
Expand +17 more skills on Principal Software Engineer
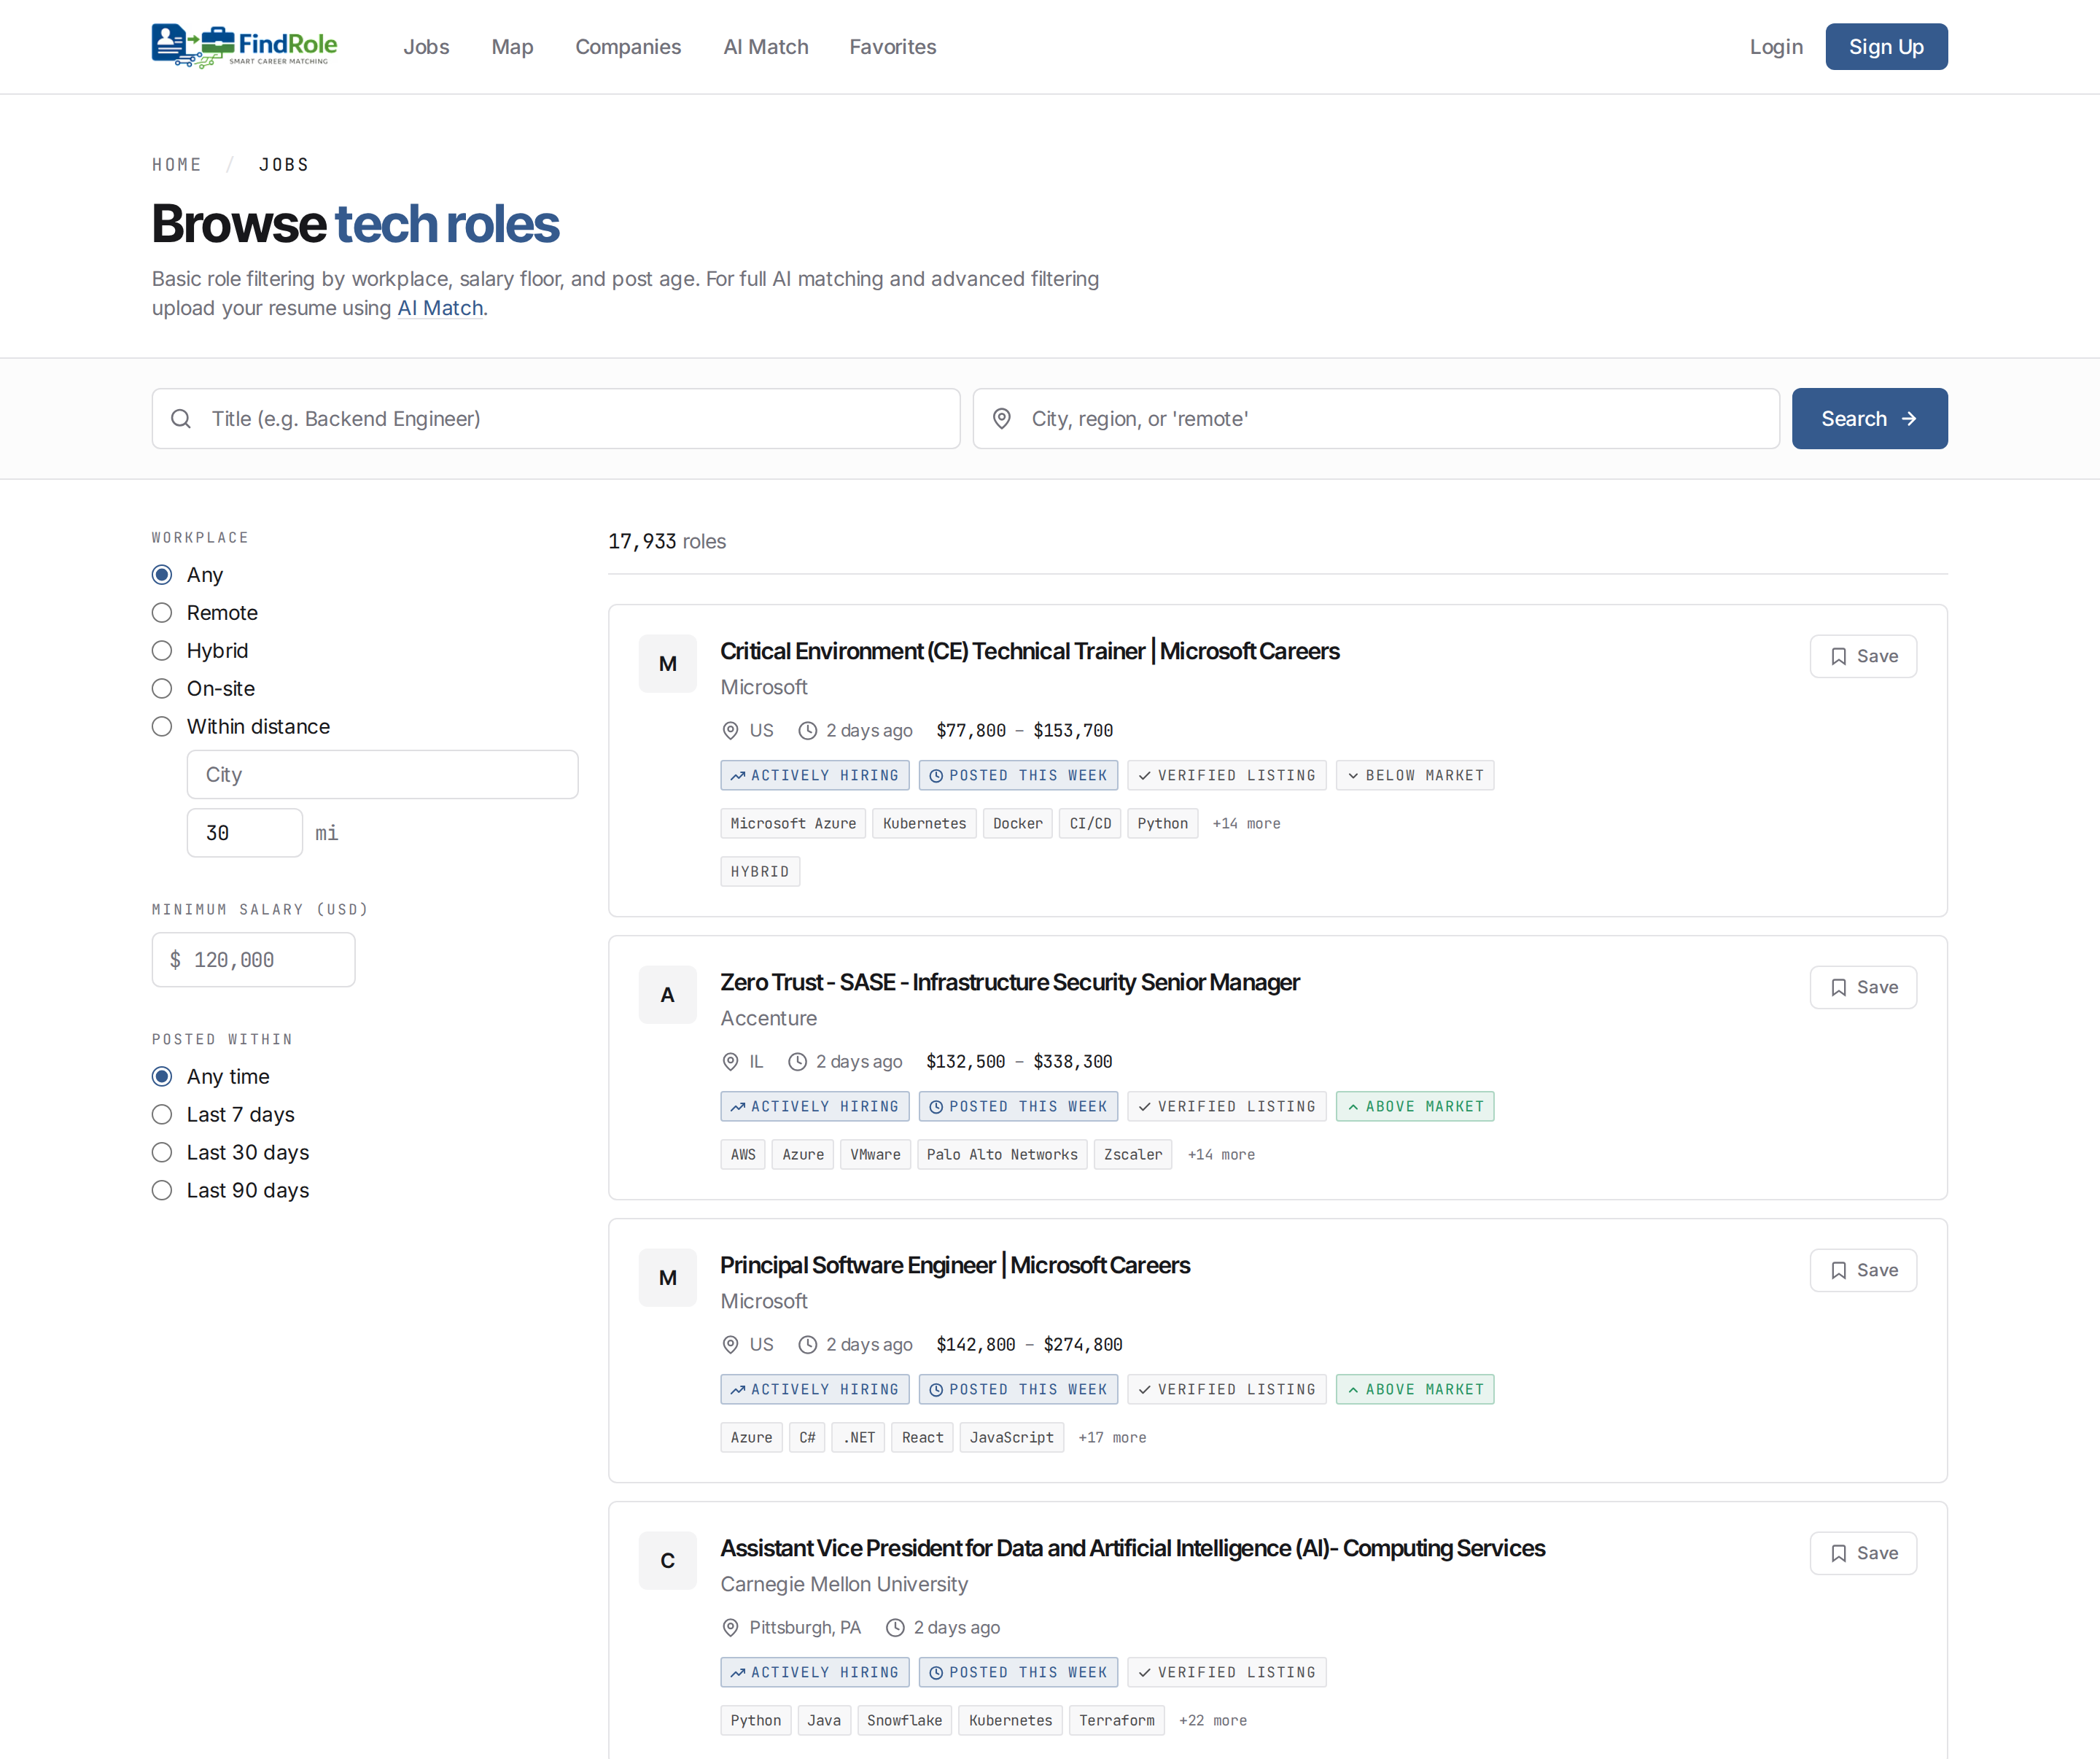(1112, 1438)
